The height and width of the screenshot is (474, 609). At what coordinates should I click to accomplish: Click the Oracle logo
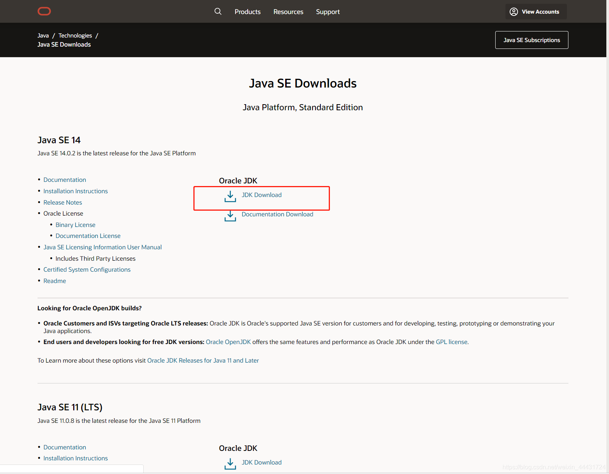tap(44, 11)
